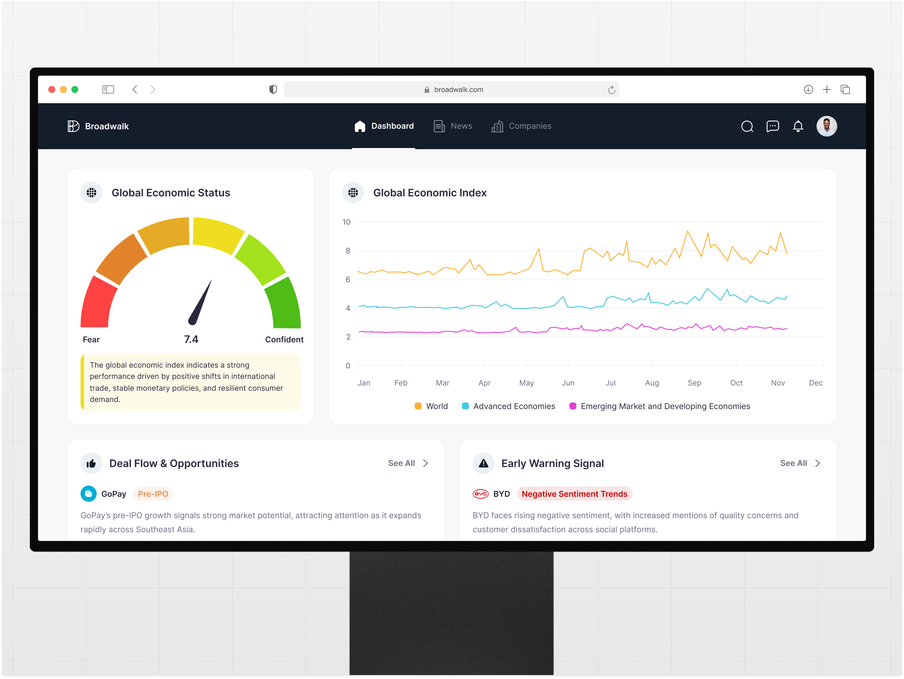The width and height of the screenshot is (904, 679).
Task: Show tab overview icon
Action: coord(845,89)
